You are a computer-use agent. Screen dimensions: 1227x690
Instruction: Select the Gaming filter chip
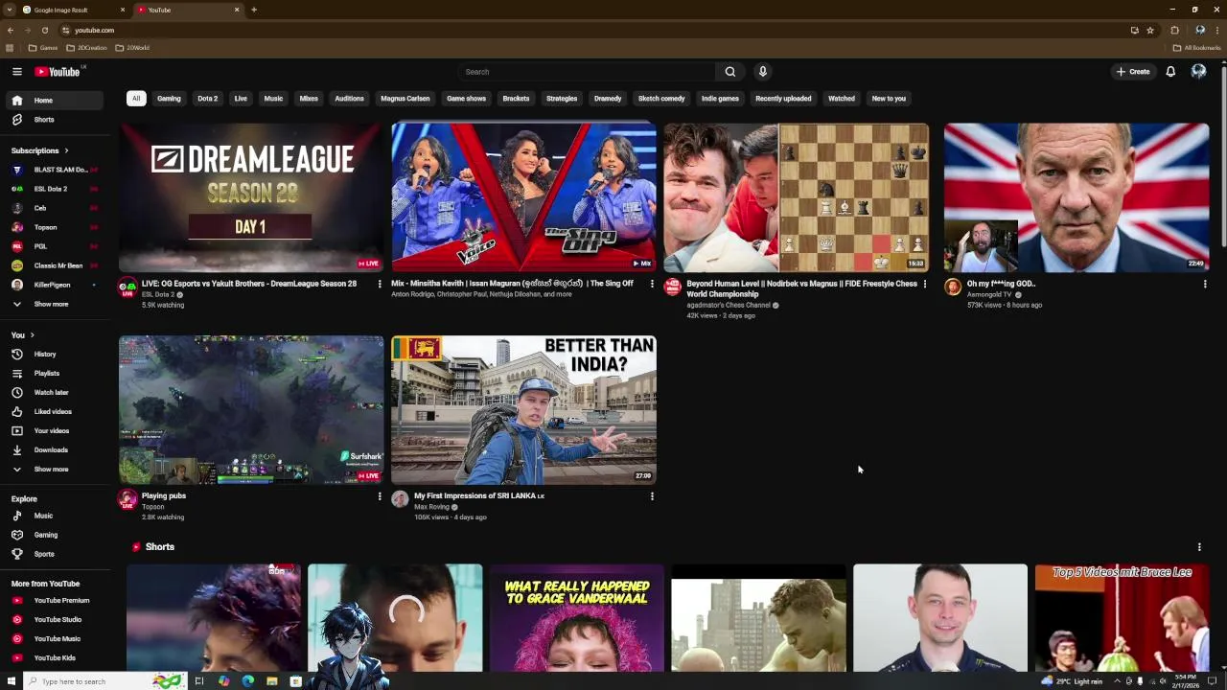(x=169, y=99)
